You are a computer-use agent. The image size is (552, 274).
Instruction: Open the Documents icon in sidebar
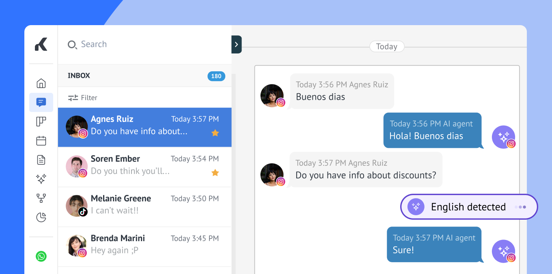click(x=41, y=160)
